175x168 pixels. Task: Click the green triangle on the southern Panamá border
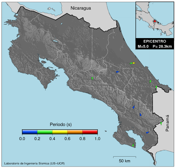point(161,124)
